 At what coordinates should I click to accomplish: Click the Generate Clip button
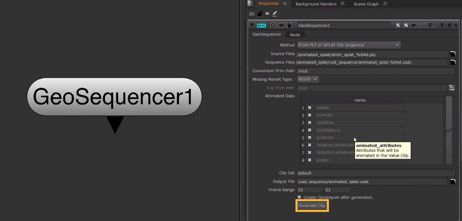(312, 206)
